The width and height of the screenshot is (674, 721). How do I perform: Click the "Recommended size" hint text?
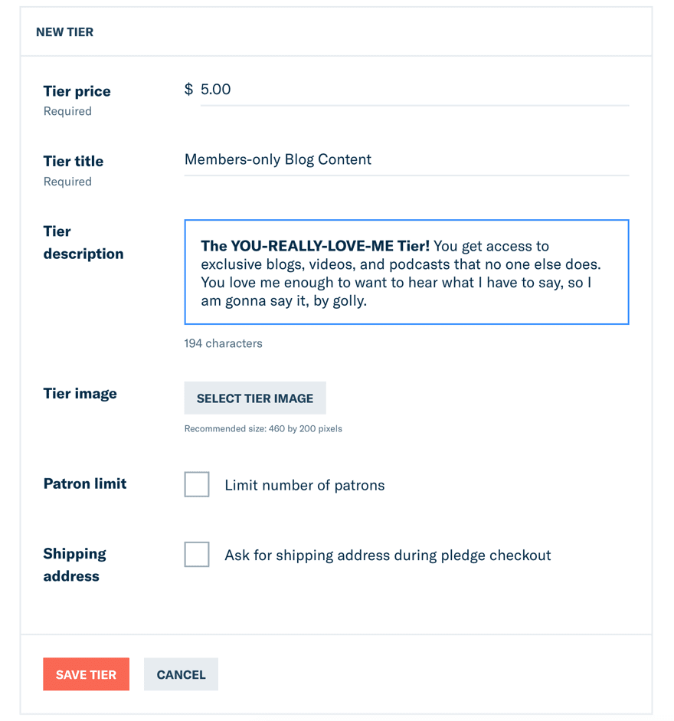(263, 428)
